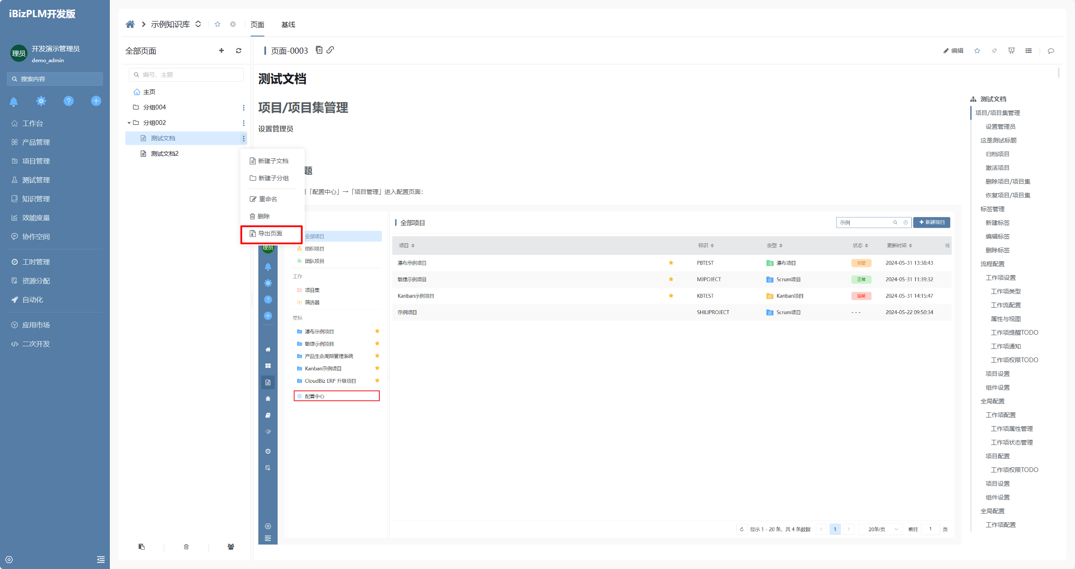Screen dimensions: 1075x569
Task: Select 导出页面 from the context menu
Action: point(270,233)
